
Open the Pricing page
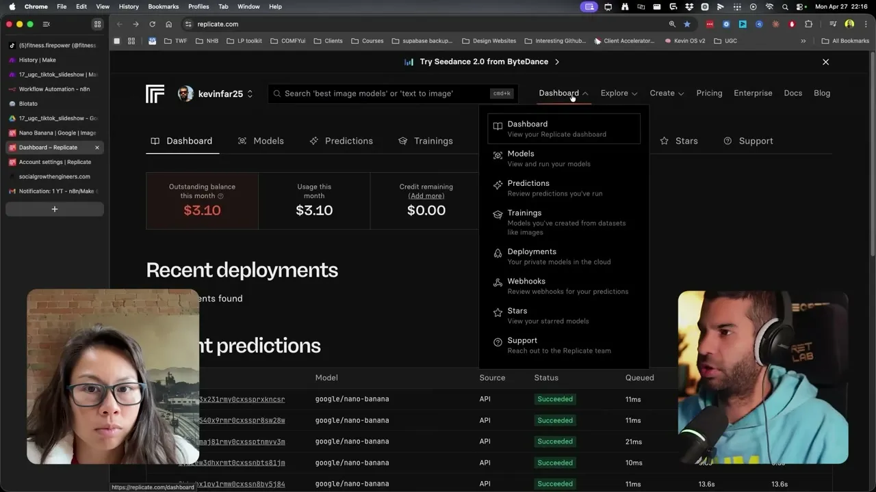click(709, 94)
